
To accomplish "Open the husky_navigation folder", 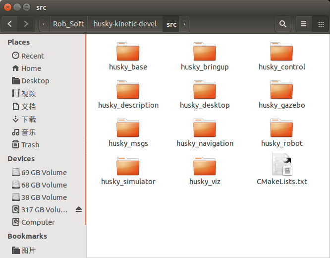I will click(205, 129).
